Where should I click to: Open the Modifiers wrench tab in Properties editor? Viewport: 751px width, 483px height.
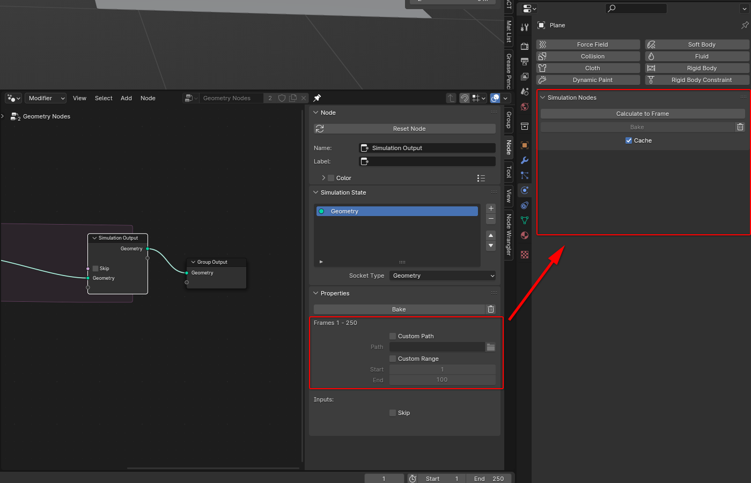click(525, 160)
